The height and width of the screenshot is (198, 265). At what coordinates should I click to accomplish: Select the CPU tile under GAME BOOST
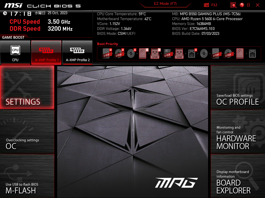pos(15,52)
